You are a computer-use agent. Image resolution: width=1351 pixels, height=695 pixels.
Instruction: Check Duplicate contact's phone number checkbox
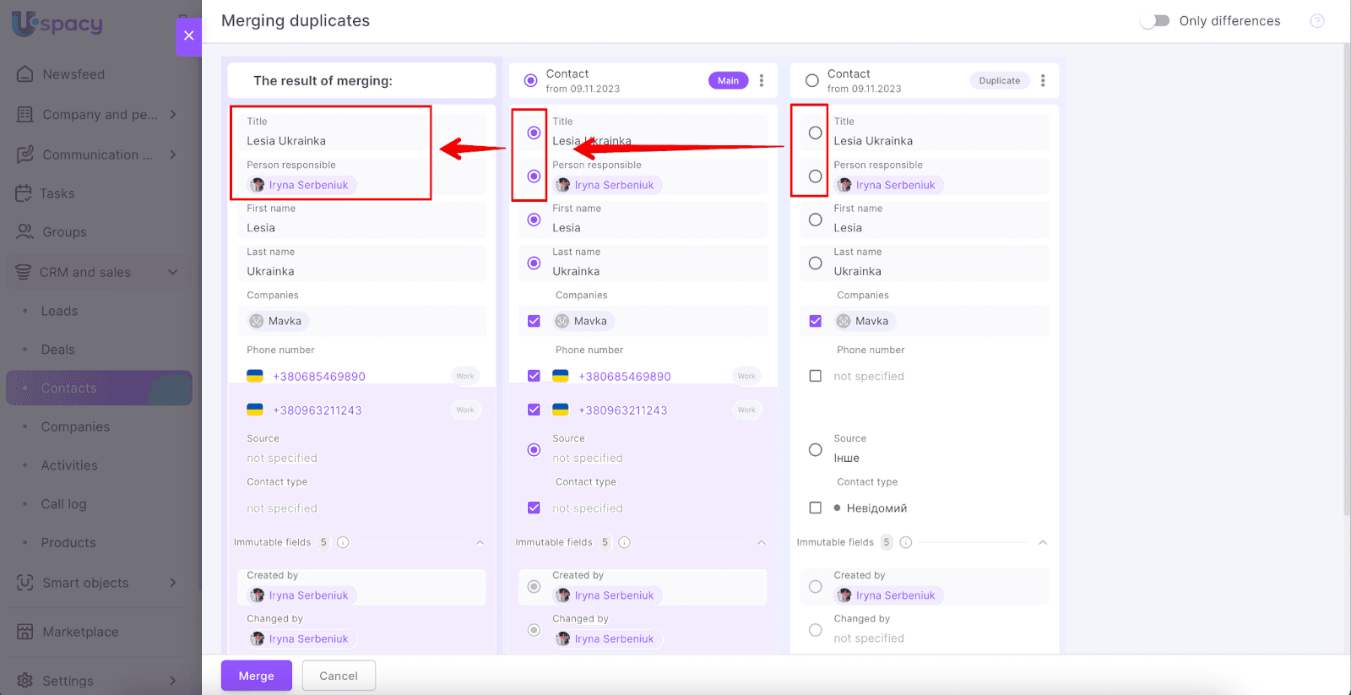[x=815, y=376]
